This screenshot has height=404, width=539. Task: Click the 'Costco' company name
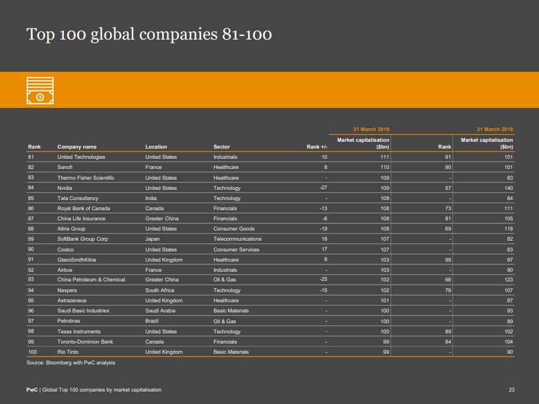(x=66, y=250)
